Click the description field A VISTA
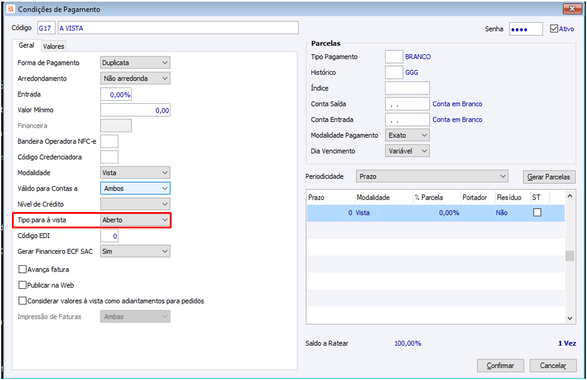Image resolution: width=587 pixels, height=380 pixels. click(x=178, y=28)
